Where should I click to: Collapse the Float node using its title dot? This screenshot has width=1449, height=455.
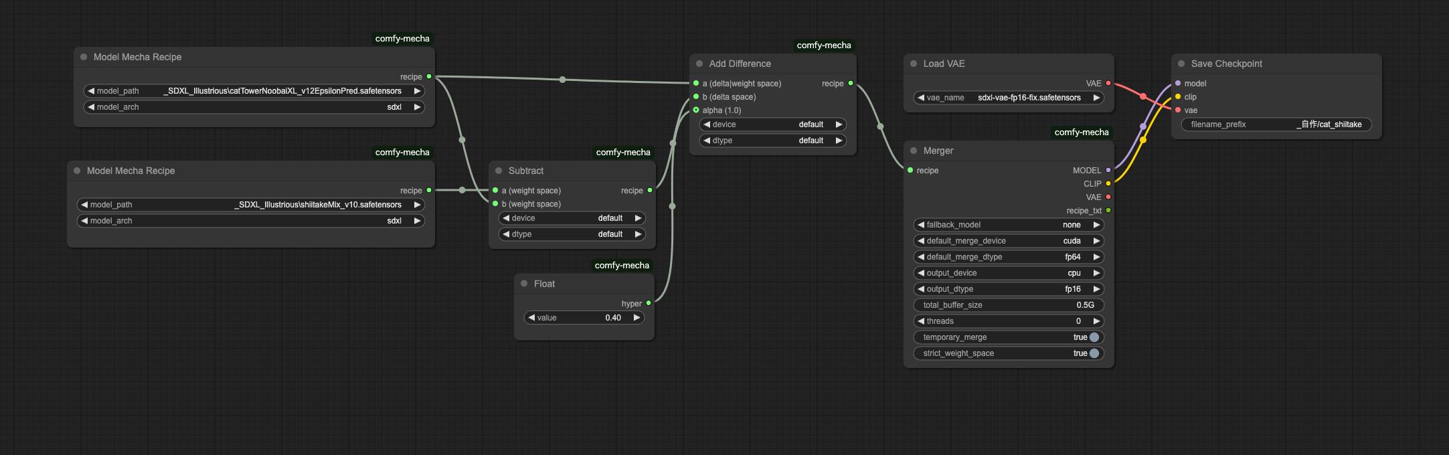tap(524, 284)
